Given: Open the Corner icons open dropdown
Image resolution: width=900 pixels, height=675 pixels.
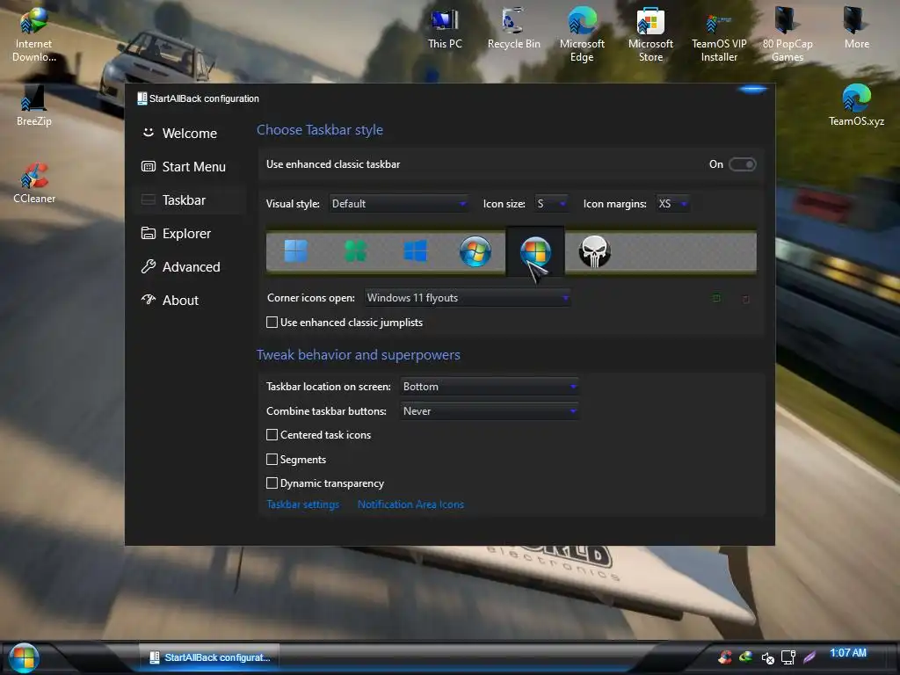Looking at the screenshot, I should 468,298.
